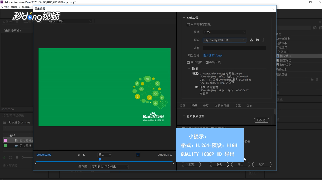The width and height of the screenshot is (322, 180).
Task: Switch to the 字幕 tab
Action: point(238,106)
